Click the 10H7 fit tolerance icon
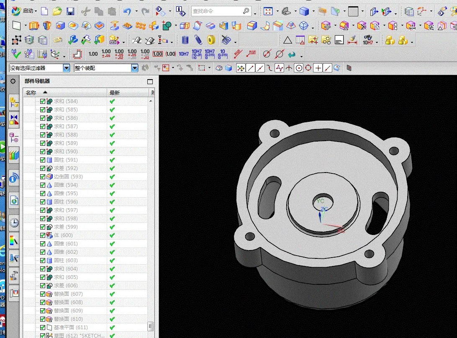457x338 pixels. tap(184, 54)
